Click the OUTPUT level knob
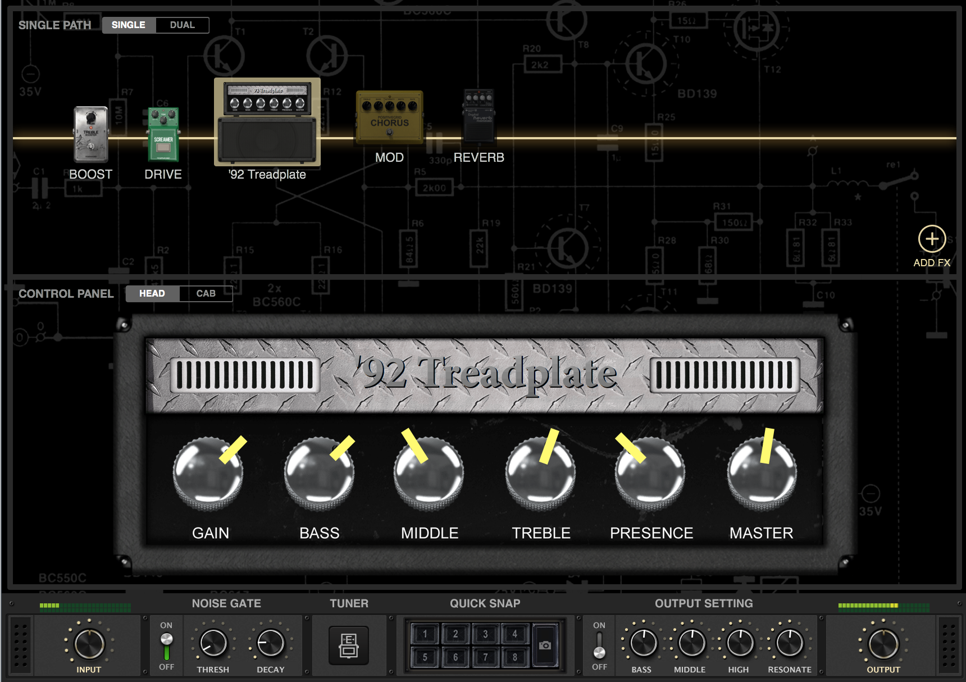 click(883, 644)
